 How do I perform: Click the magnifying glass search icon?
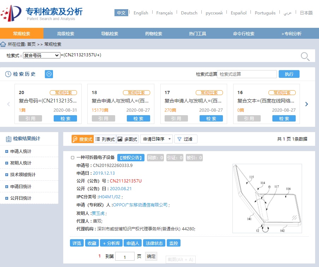305,56
